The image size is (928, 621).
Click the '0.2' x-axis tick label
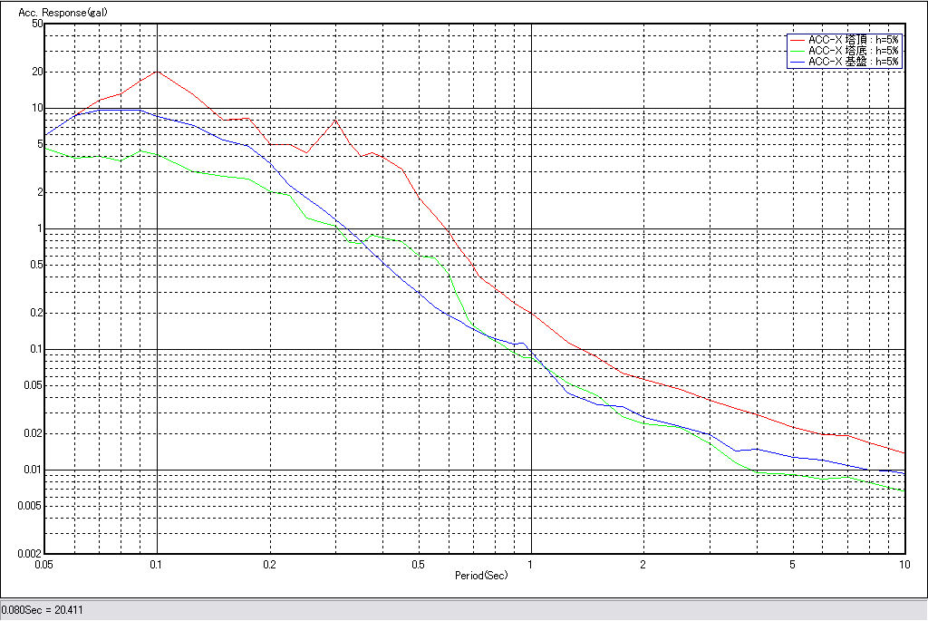[x=269, y=563]
